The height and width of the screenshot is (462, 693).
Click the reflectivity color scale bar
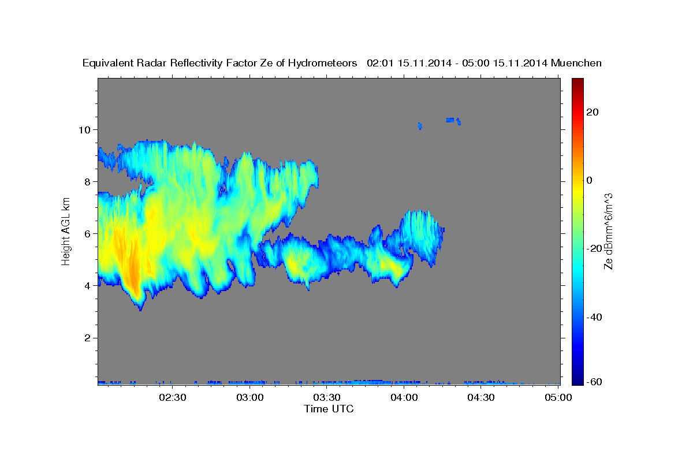[x=577, y=231]
